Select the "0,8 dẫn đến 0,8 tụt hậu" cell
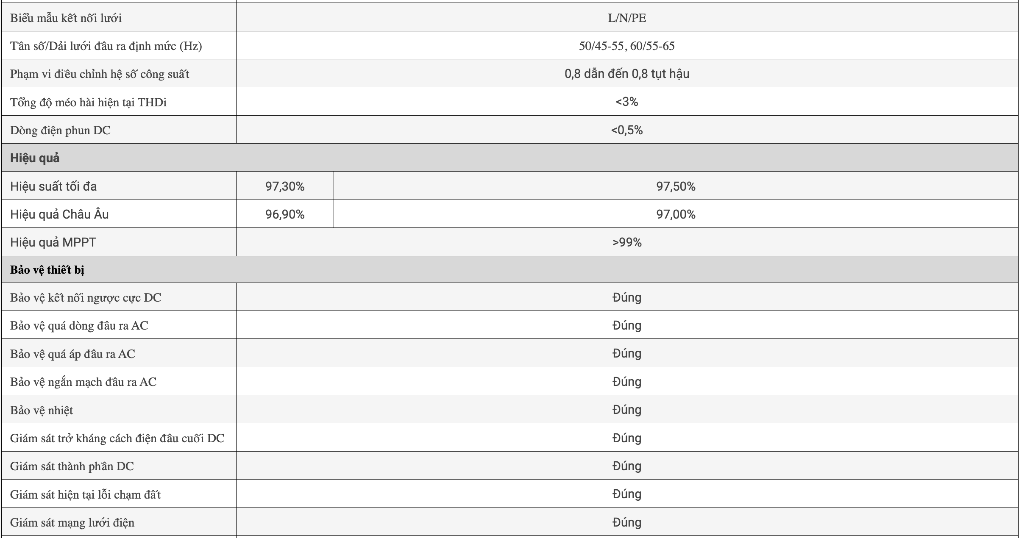The image size is (1019, 538). click(626, 74)
